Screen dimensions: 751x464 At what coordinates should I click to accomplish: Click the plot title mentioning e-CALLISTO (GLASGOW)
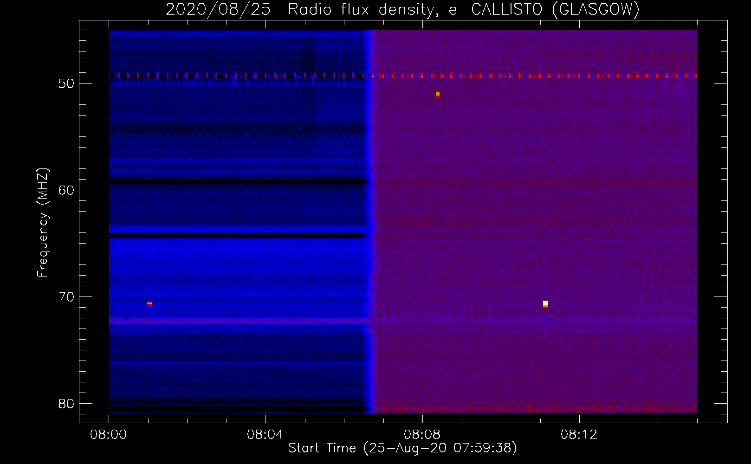click(x=403, y=9)
